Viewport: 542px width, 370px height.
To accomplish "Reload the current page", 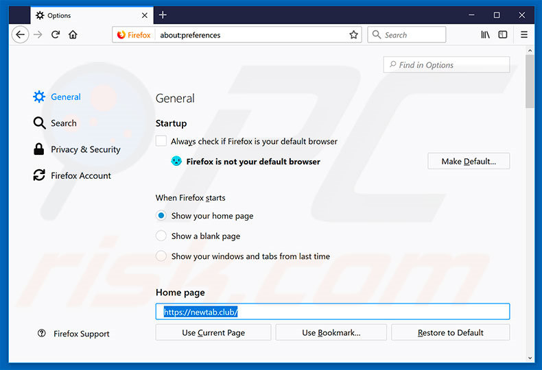I will 56,34.
